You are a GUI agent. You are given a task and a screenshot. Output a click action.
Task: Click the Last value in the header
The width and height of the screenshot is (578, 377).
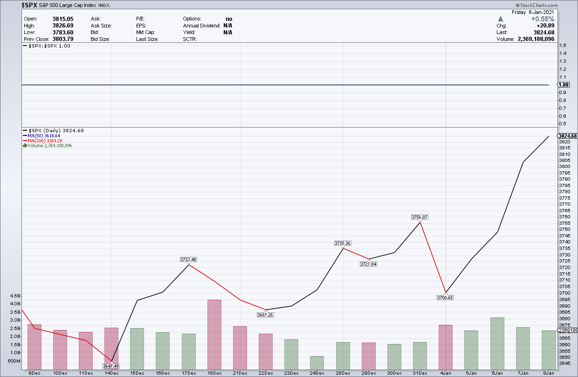(544, 33)
